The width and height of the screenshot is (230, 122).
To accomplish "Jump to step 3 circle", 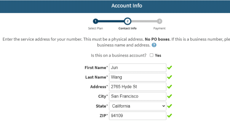I will [x=159, y=21].
